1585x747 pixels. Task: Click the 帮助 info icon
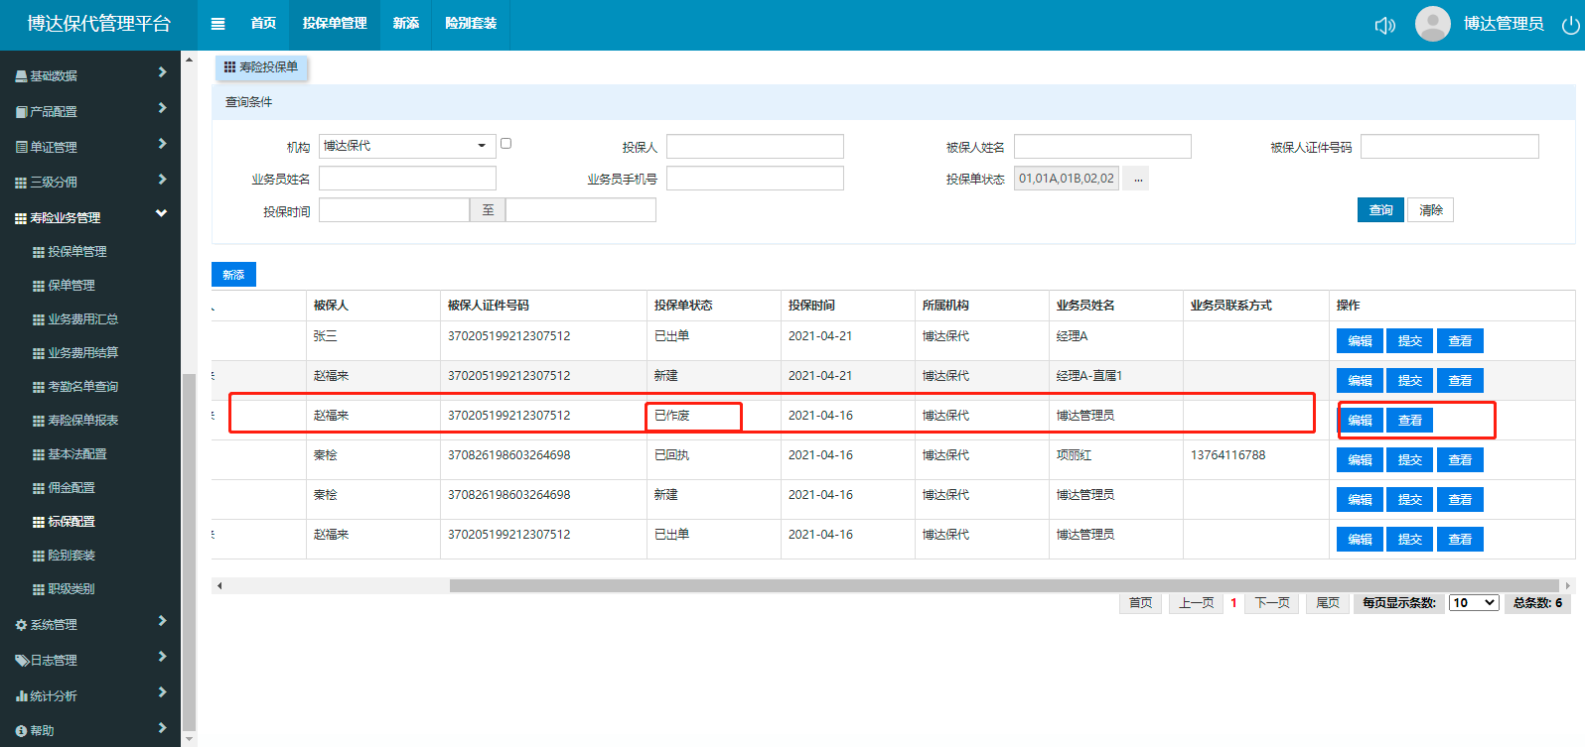(21, 731)
